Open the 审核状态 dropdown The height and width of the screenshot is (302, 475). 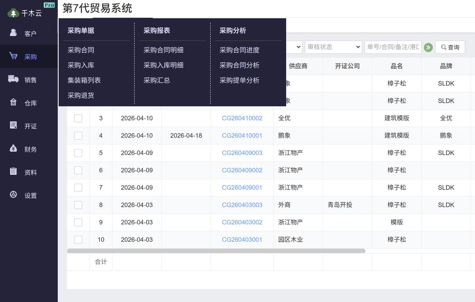coord(333,47)
